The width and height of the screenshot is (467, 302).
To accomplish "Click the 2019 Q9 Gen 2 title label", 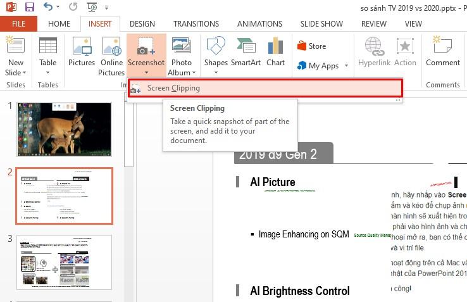I will pos(278,154).
